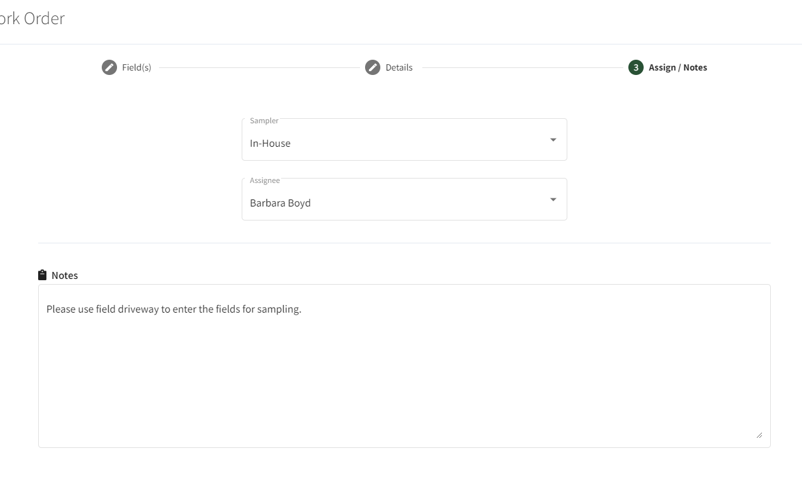Image resolution: width=802 pixels, height=481 pixels.
Task: Select the Assign / Notes step label
Action: [678, 67]
